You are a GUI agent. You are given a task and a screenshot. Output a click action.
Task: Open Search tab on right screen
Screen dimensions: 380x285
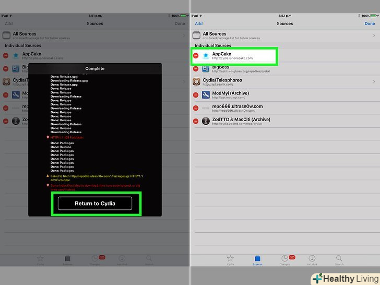[x=339, y=260]
